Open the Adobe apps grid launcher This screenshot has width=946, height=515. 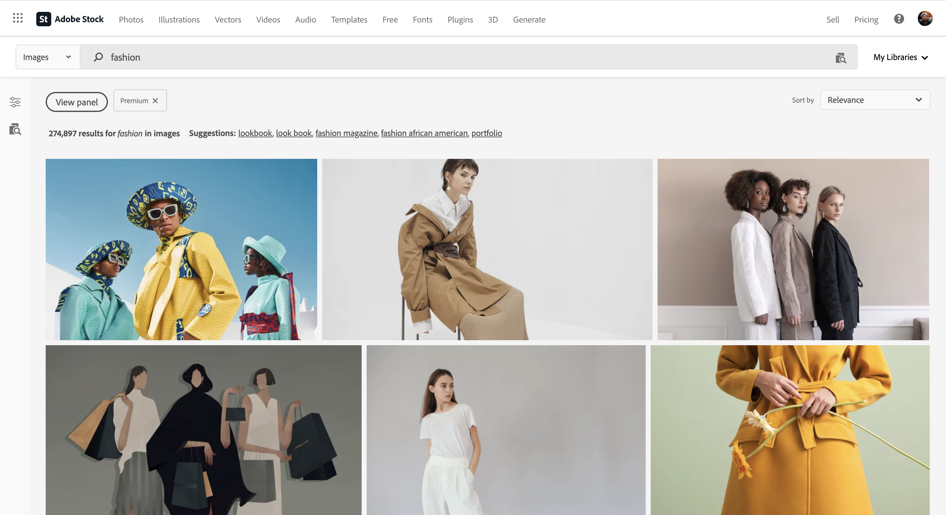pos(18,18)
